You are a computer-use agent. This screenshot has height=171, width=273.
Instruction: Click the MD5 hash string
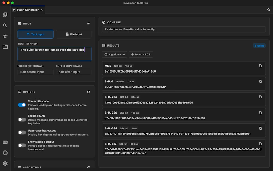130,71
